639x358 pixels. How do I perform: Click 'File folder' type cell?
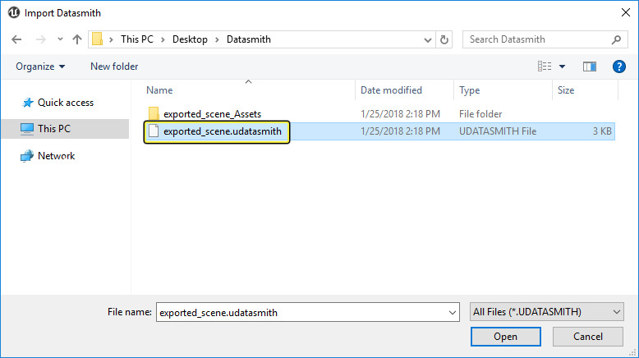tap(480, 114)
